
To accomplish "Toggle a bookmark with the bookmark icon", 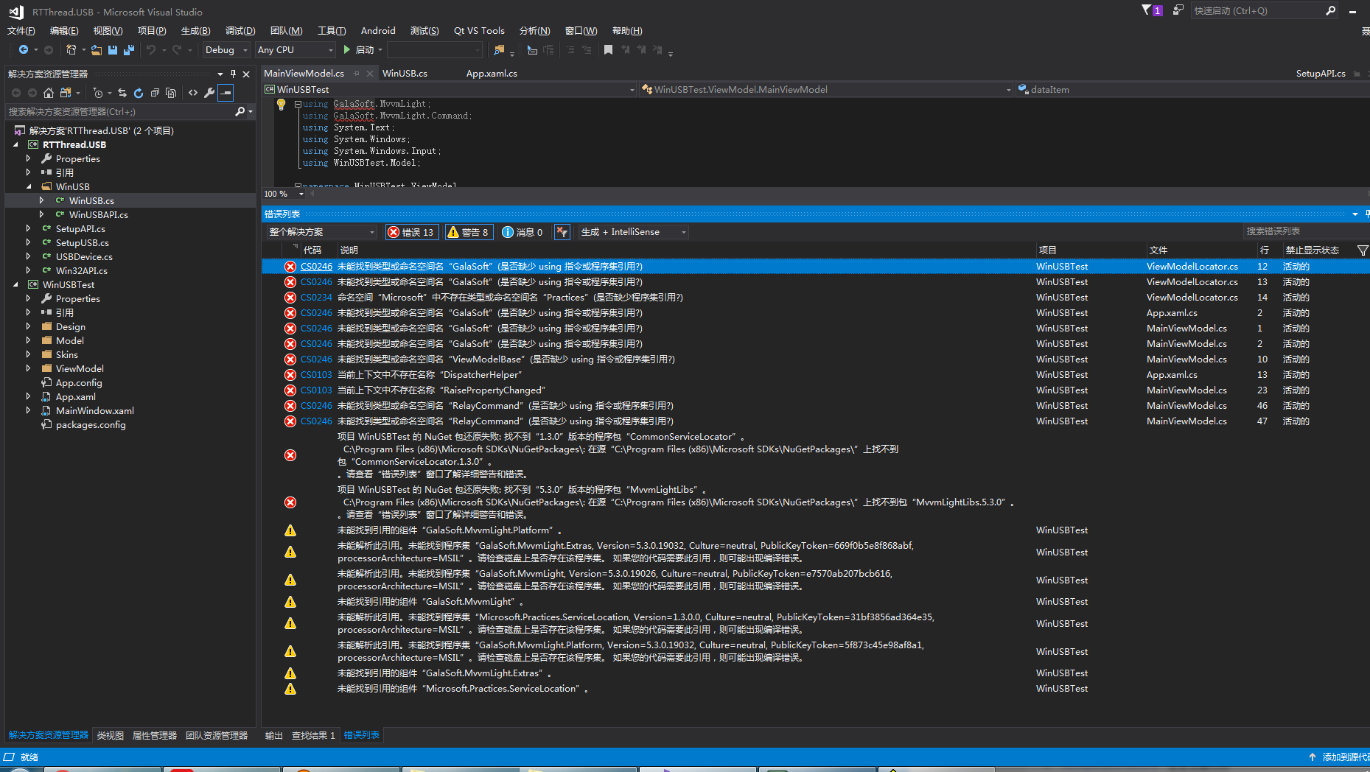I will point(608,49).
